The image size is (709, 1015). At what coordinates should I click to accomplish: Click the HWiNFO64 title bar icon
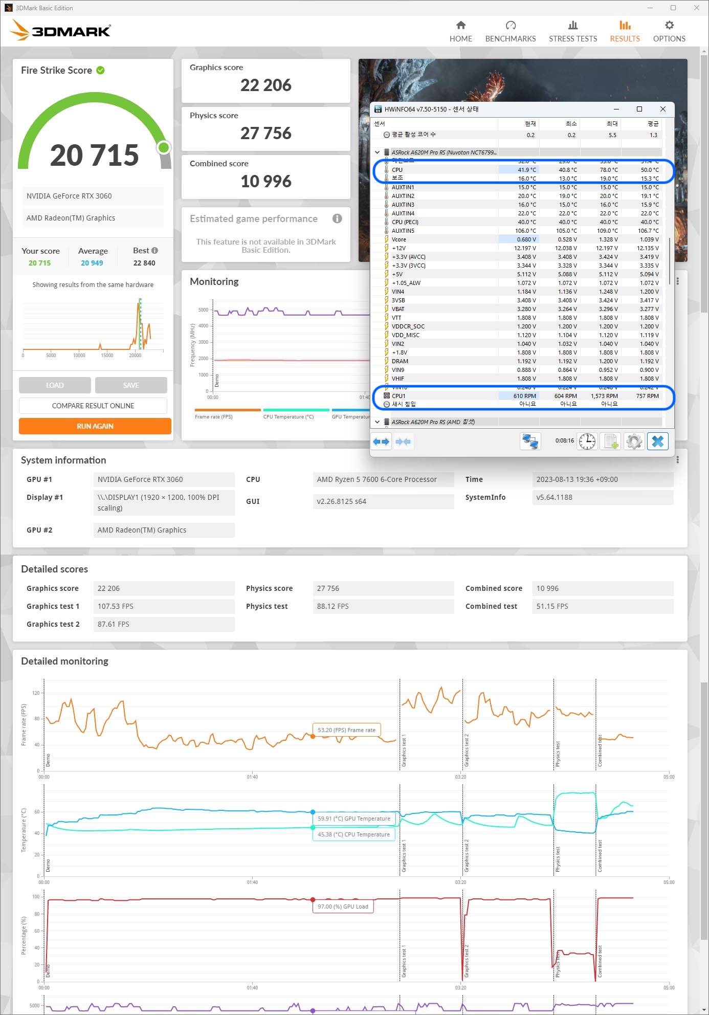[x=378, y=109]
